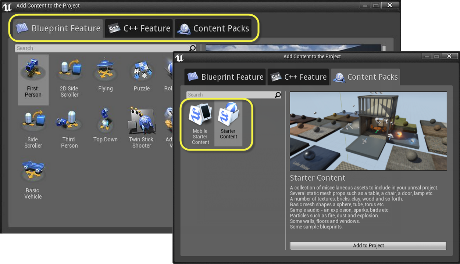
Task: View the Starter Content preview thumbnail
Action: (368, 131)
